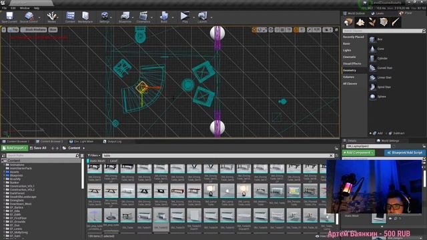Click the Add/Import button

pos(15,148)
